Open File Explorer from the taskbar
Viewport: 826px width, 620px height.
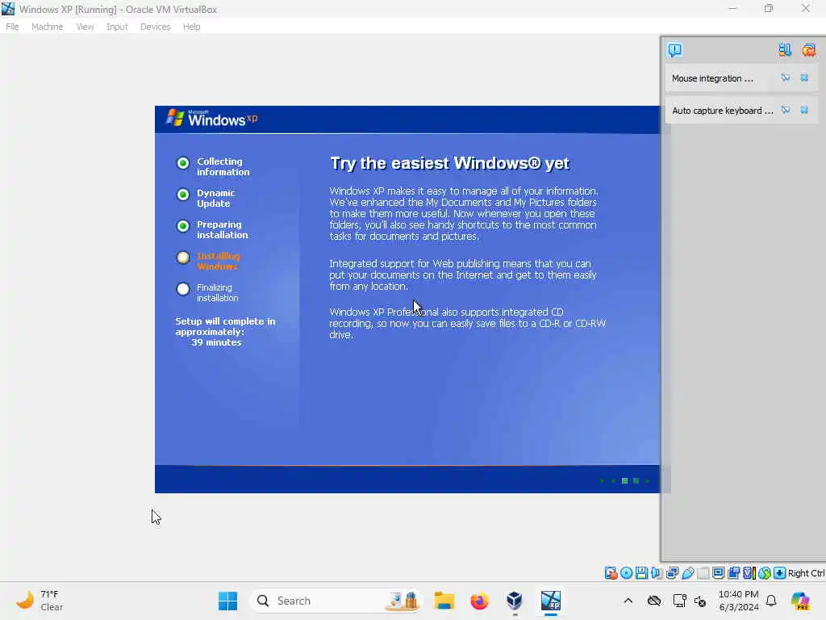pyautogui.click(x=444, y=601)
